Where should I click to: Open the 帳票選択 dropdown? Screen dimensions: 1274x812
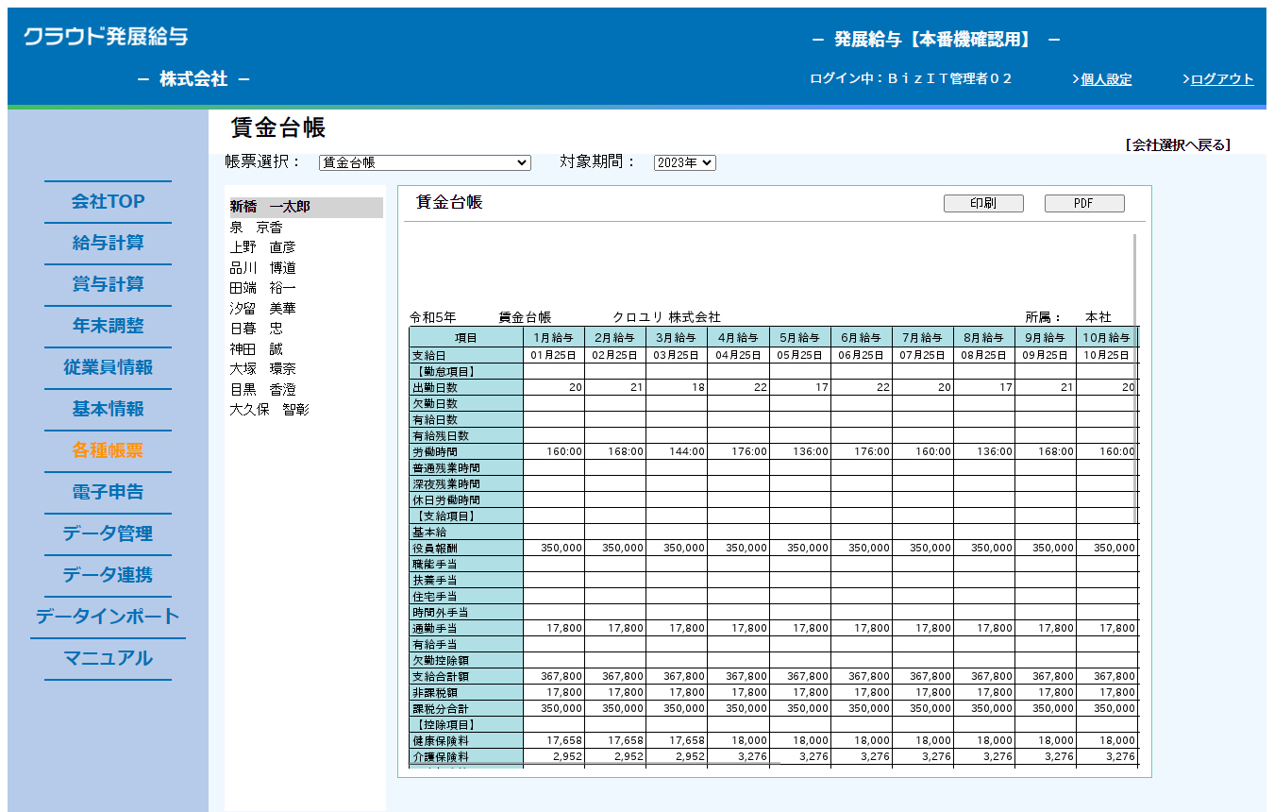coord(425,162)
